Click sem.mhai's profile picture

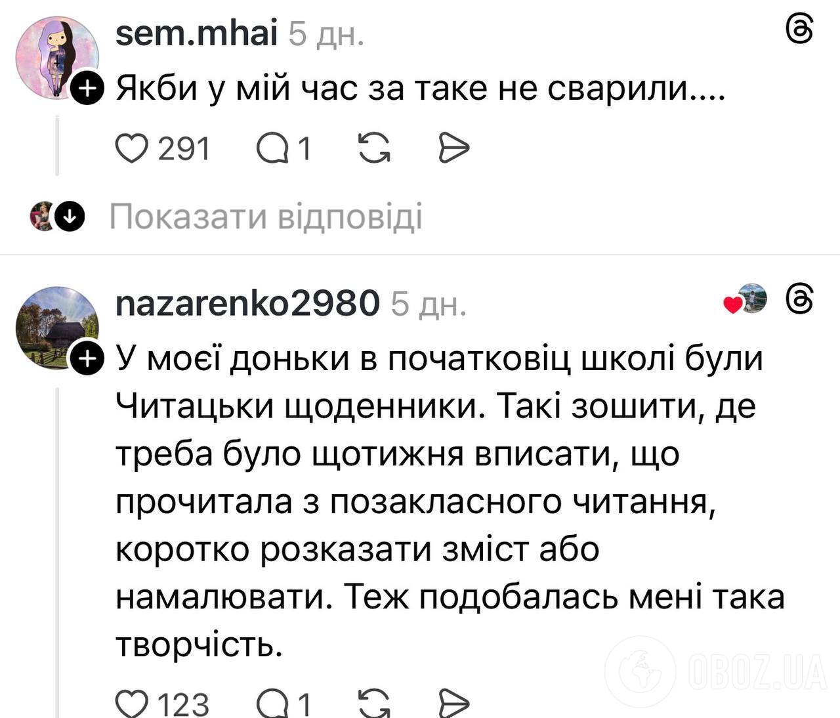click(x=56, y=49)
